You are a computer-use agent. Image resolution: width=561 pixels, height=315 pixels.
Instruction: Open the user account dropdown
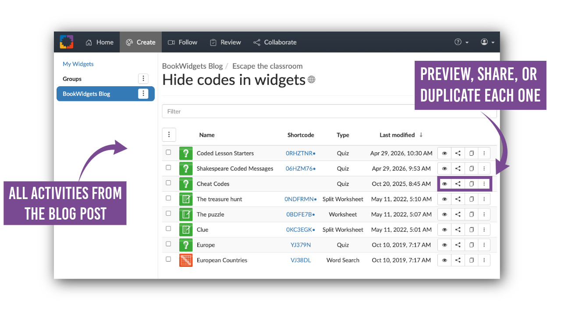pos(487,42)
